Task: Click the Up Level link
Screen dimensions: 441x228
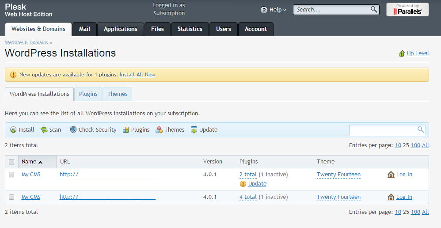Action: 418,53
